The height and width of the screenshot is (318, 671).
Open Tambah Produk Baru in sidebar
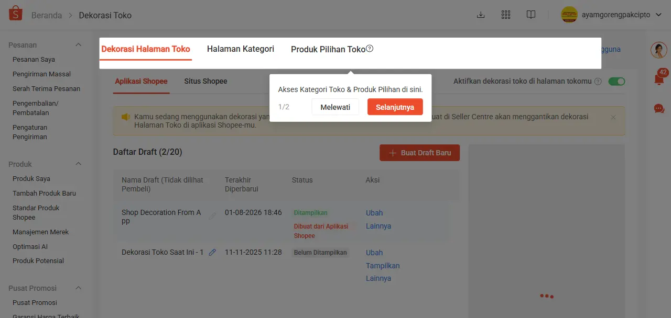pos(44,194)
